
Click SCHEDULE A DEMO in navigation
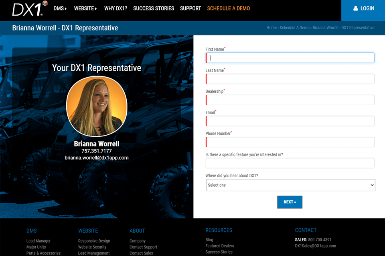point(228,8)
